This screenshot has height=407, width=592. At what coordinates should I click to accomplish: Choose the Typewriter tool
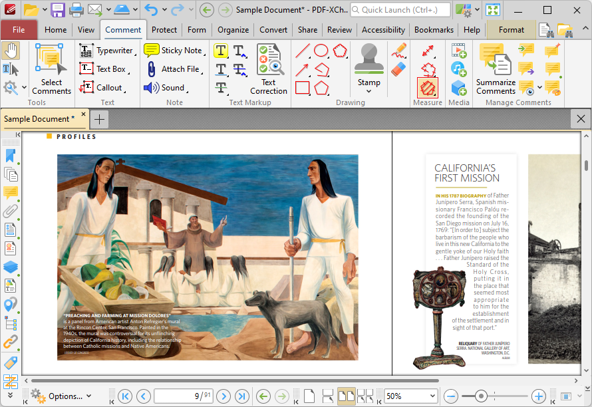[108, 51]
